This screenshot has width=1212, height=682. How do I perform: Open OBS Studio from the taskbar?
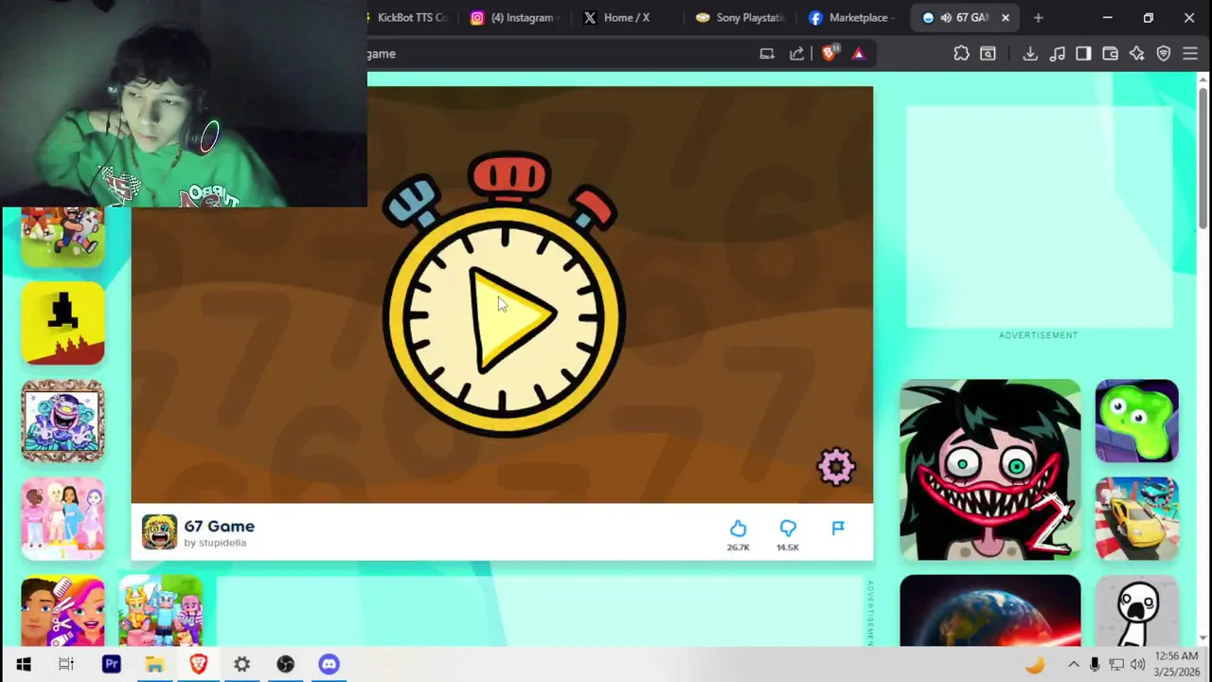(x=285, y=665)
